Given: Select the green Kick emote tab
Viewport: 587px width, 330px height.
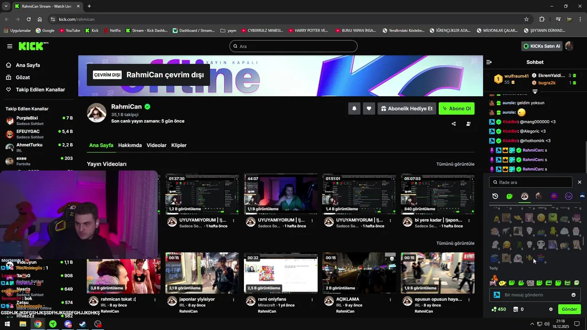Looking at the screenshot, I should click(x=509, y=196).
